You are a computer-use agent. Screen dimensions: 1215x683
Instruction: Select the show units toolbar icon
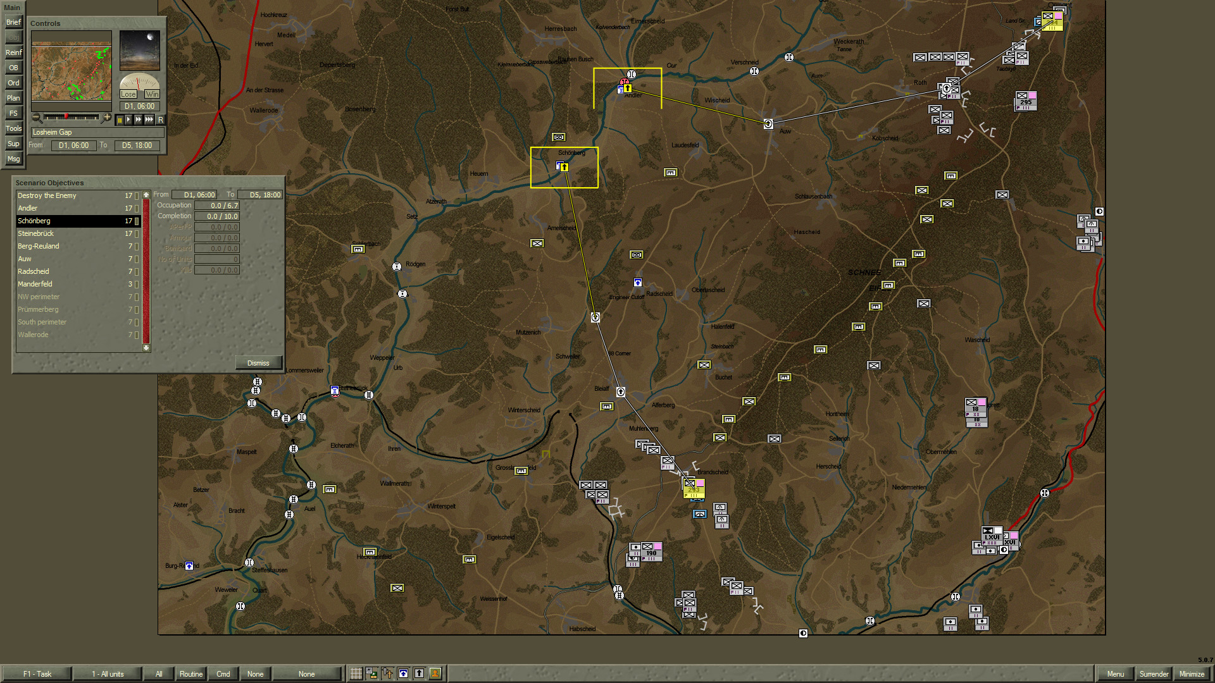click(x=371, y=673)
